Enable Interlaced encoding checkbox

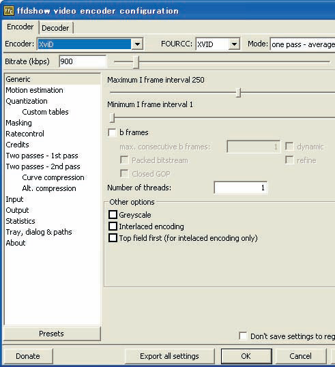coord(113,226)
